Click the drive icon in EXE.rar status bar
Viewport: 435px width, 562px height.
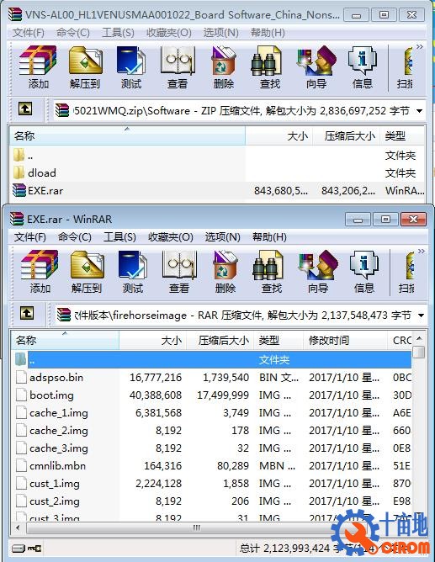(x=19, y=548)
